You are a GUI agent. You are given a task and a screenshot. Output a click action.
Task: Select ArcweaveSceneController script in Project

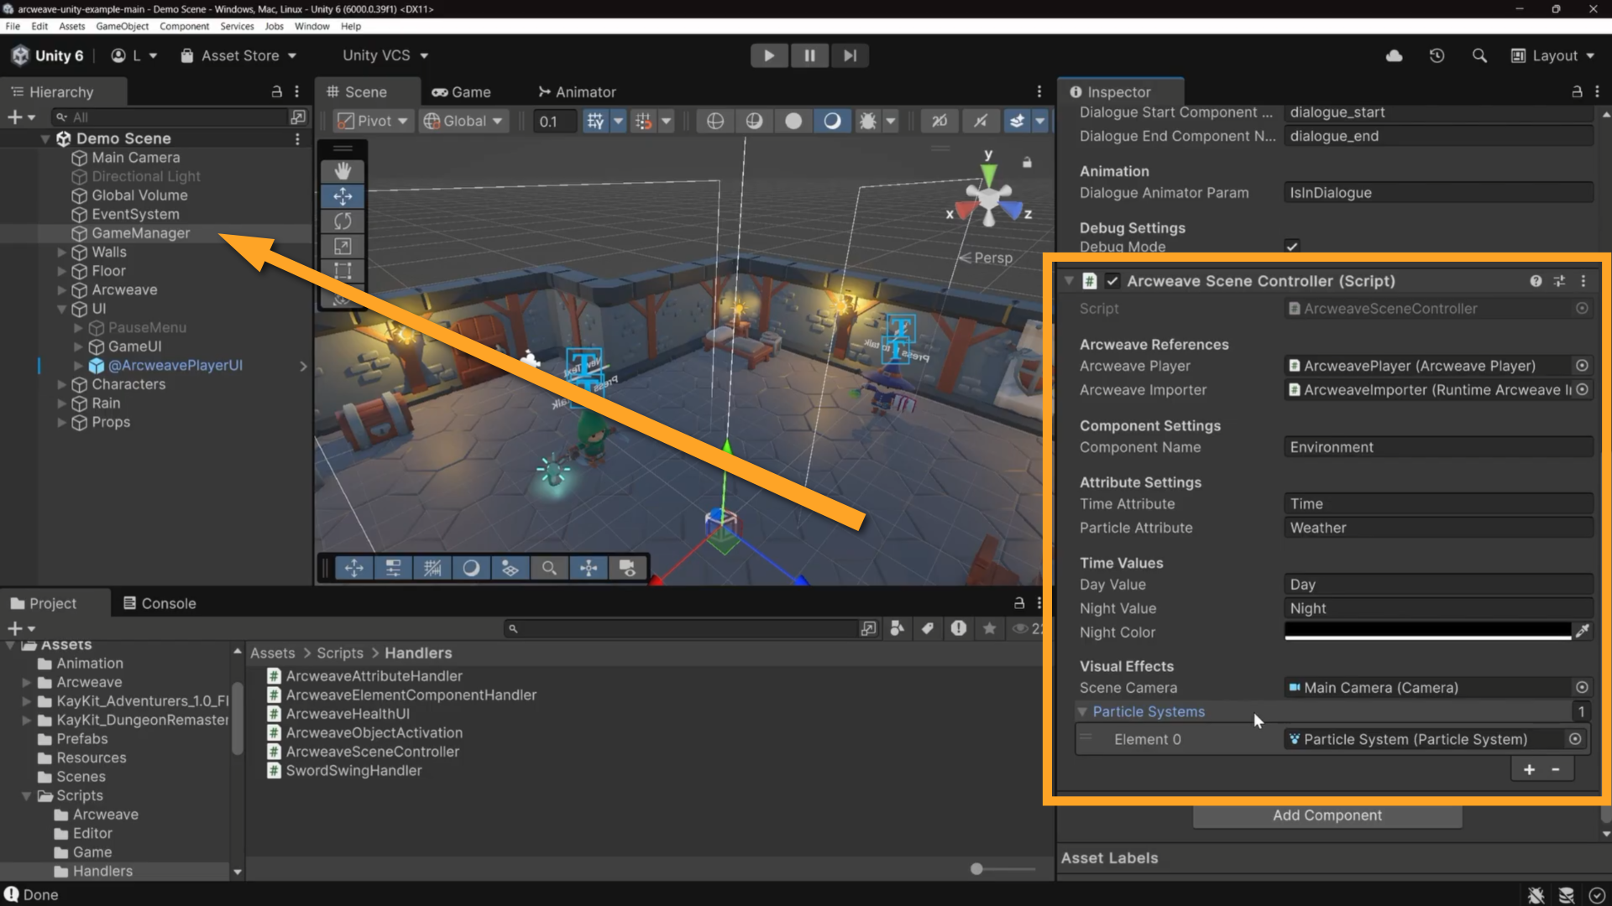pyautogui.click(x=363, y=752)
